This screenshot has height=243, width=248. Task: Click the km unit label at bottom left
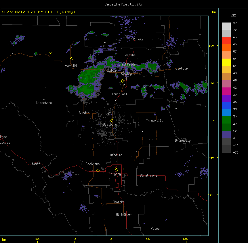pyautogui.click(x=4, y=240)
